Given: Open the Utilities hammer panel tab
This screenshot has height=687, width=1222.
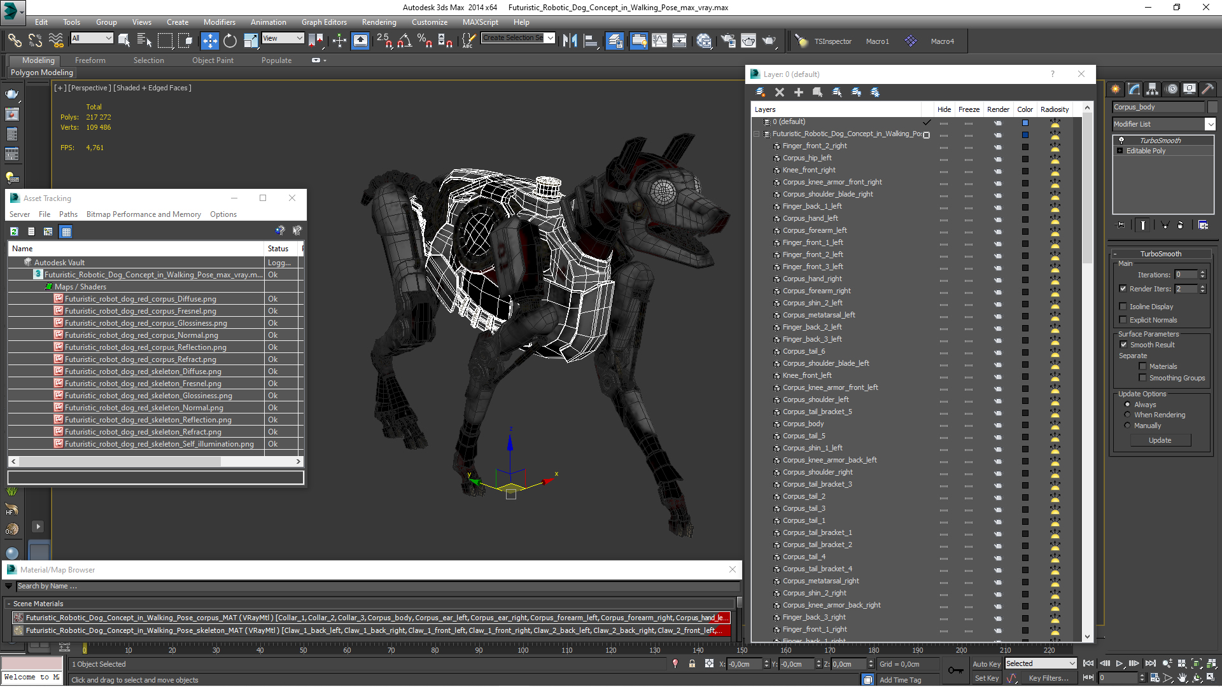Looking at the screenshot, I should pos(1207,89).
